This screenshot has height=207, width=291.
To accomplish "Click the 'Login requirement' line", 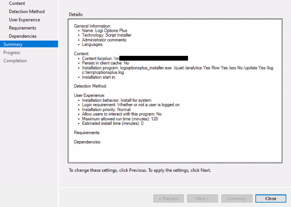I will click(x=131, y=105).
